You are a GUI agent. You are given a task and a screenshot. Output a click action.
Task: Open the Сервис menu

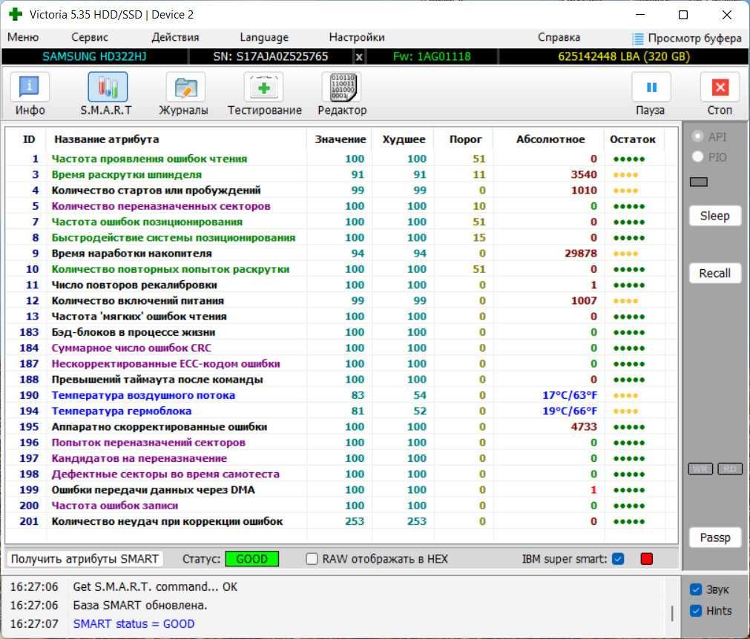pos(90,37)
